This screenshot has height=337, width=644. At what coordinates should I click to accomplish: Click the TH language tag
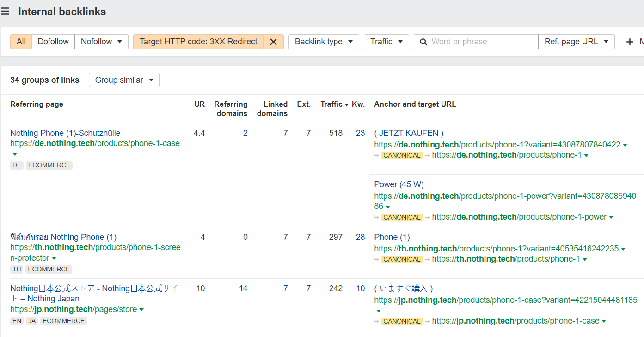click(17, 270)
